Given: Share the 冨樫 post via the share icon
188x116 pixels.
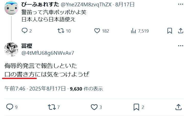Looking at the screenshot, I should coord(179,107).
